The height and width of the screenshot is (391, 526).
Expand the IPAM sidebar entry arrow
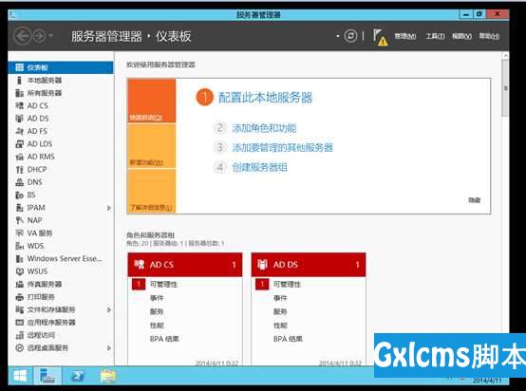[x=109, y=208]
